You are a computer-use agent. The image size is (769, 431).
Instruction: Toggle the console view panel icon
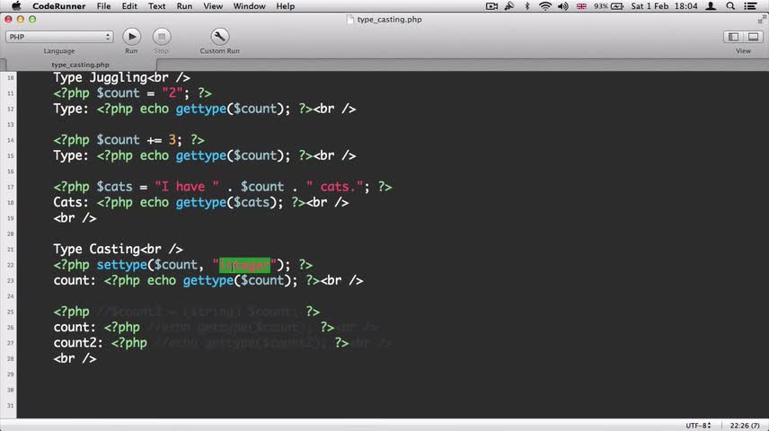pos(754,37)
